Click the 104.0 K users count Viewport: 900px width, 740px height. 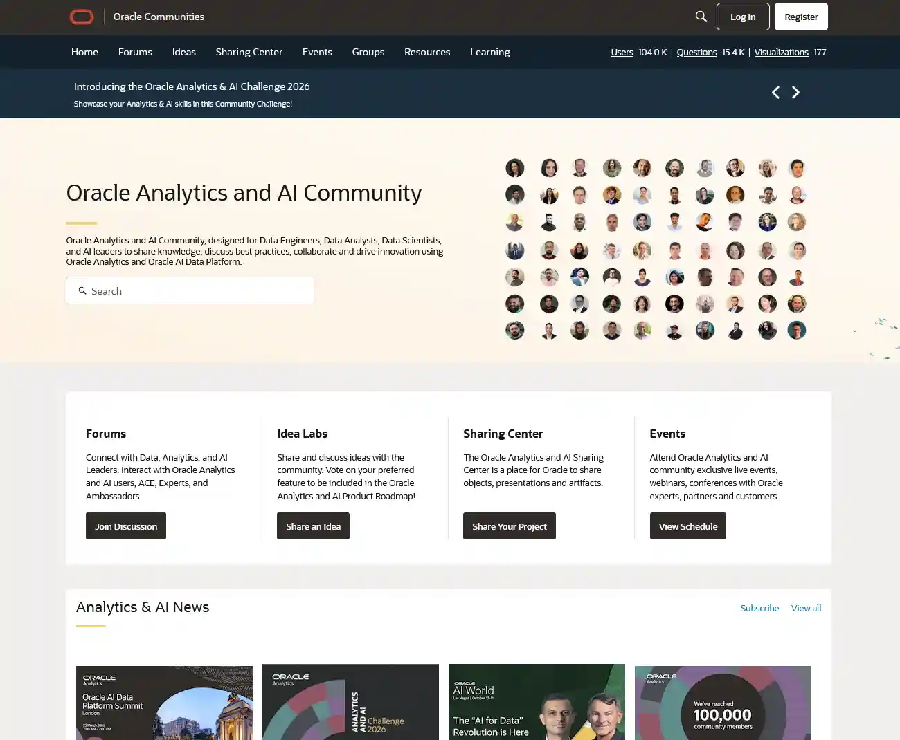tap(653, 53)
